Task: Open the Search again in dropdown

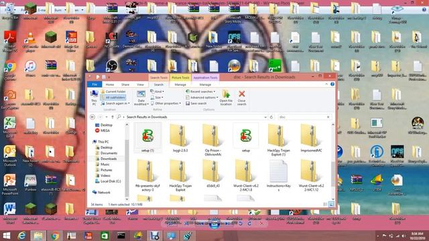Action: [x=115, y=103]
